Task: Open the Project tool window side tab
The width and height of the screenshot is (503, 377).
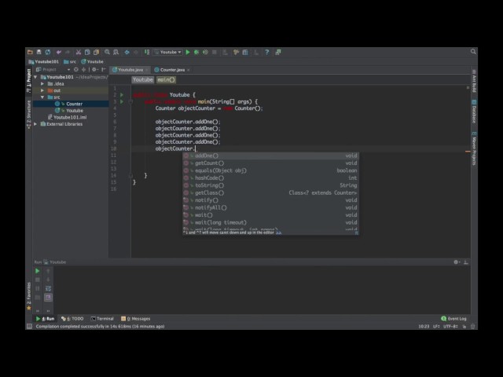Action: tap(29, 81)
